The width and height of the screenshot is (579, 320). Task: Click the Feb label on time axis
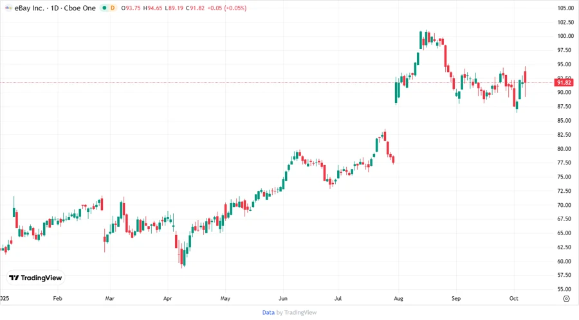pyautogui.click(x=57, y=299)
